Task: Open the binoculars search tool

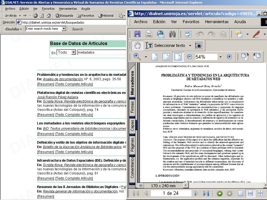Action: 172,34
